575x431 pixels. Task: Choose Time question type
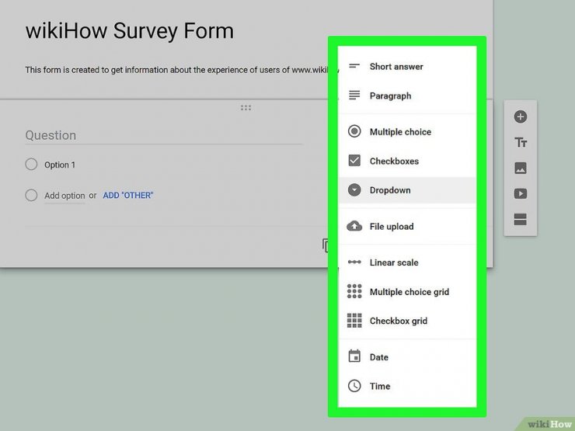tap(407, 386)
